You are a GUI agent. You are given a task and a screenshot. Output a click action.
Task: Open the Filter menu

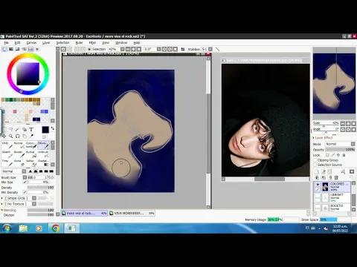coord(92,43)
